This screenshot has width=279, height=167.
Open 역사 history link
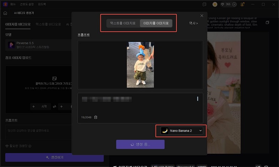(194, 23)
